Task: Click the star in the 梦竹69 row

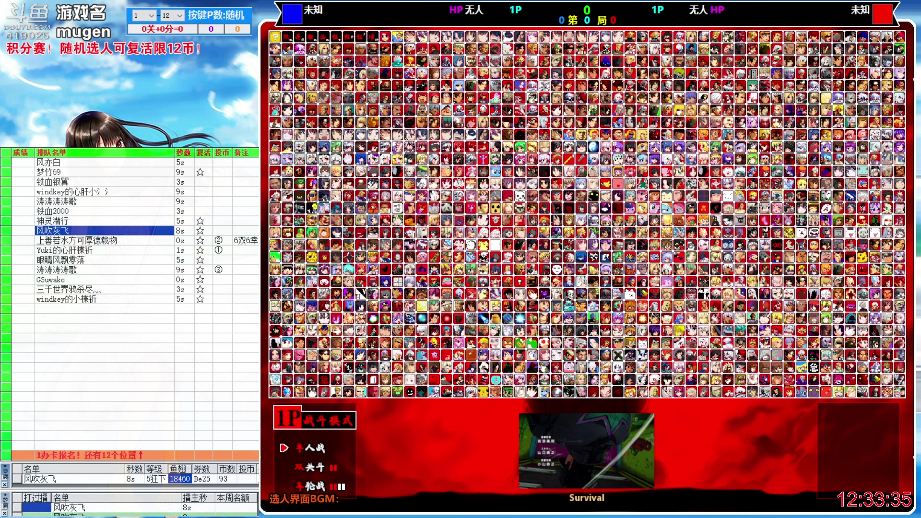Action: tap(200, 172)
